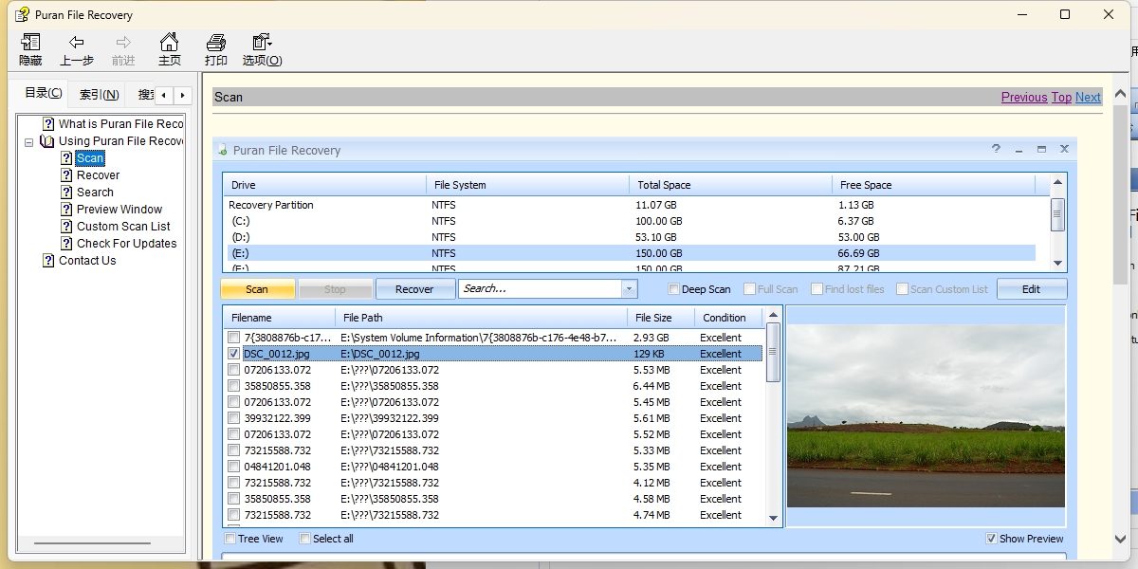
Task: Click the Stop button
Action: click(x=335, y=289)
